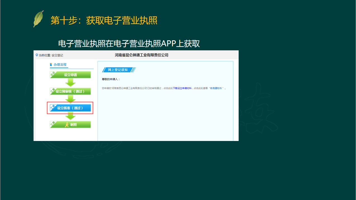Click the blue document icon beside 办理流程

pos(50,65)
